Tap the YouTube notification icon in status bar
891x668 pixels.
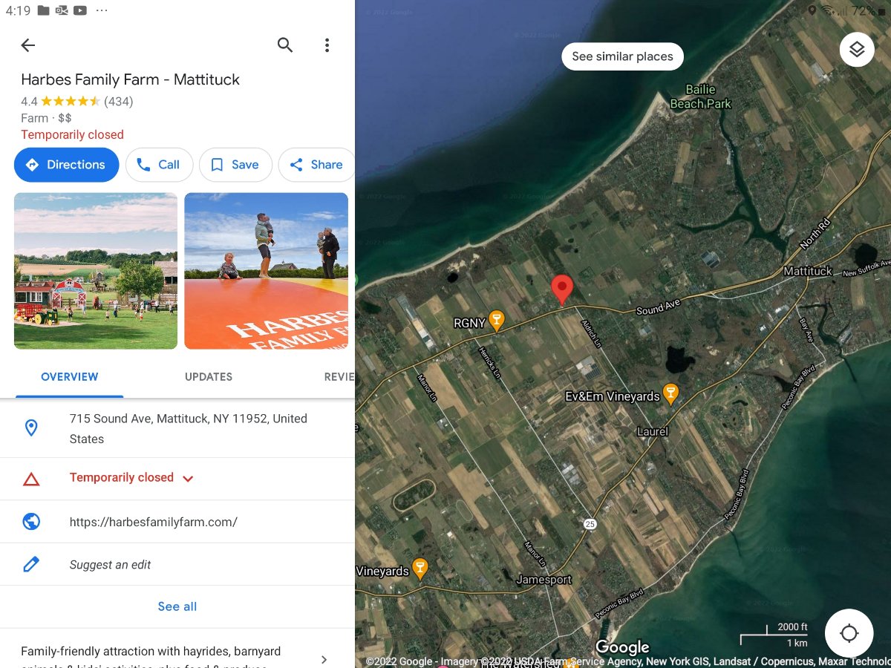click(80, 10)
